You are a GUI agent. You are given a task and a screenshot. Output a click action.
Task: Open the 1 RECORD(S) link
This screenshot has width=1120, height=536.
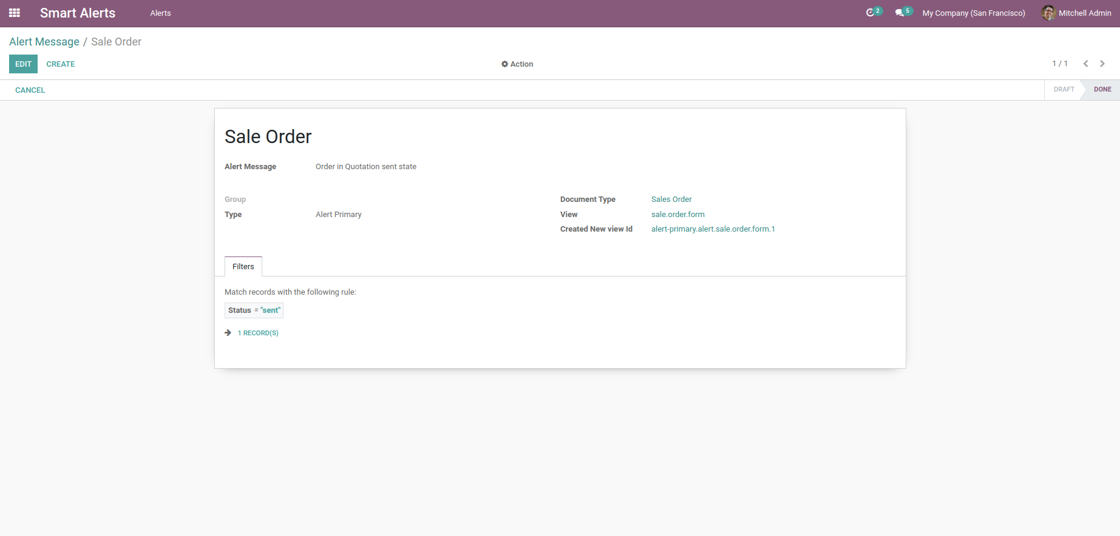(x=258, y=333)
